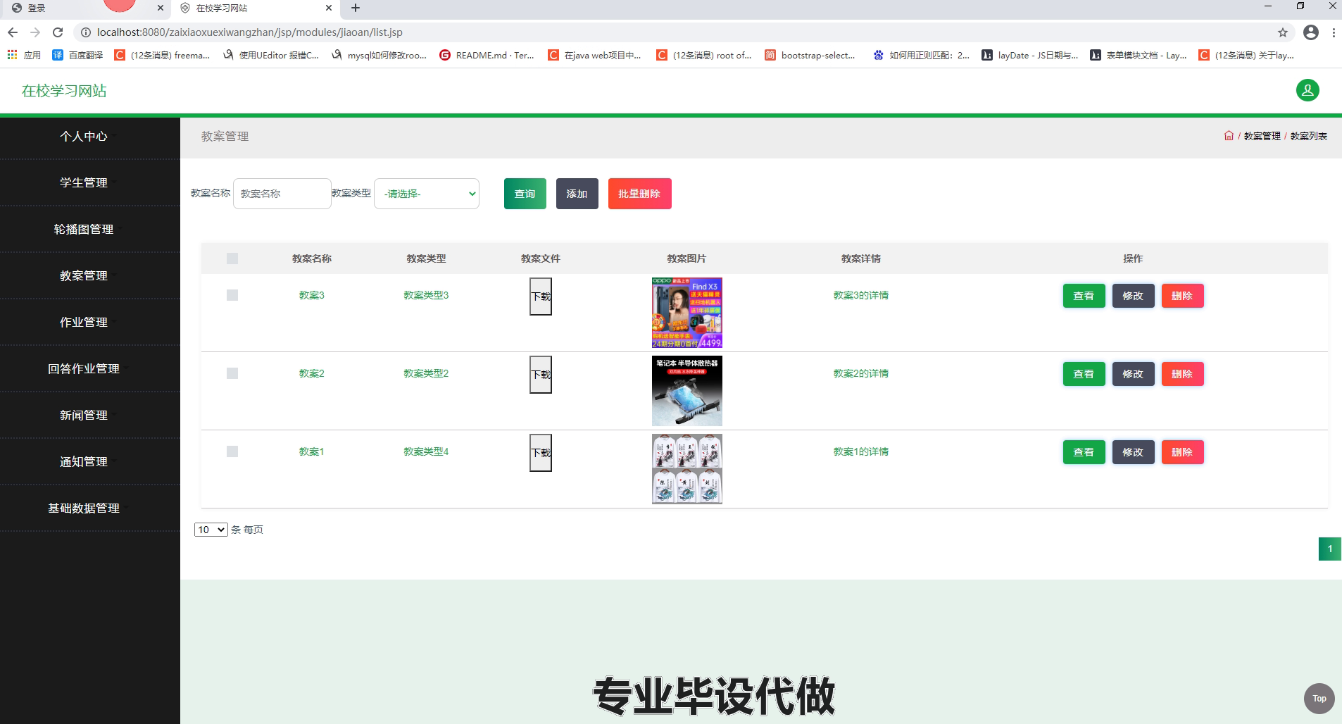1342x724 pixels.
Task: Open 教案管理 in sidebar
Action: [84, 276]
